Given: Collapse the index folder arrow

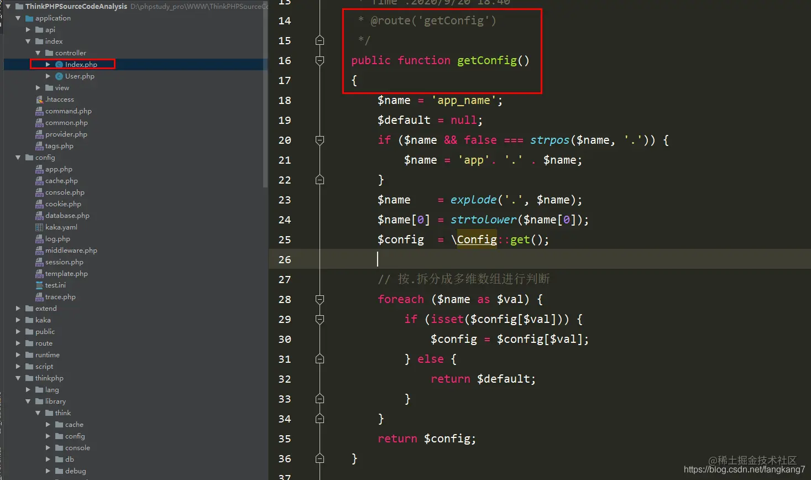Looking at the screenshot, I should point(28,41).
